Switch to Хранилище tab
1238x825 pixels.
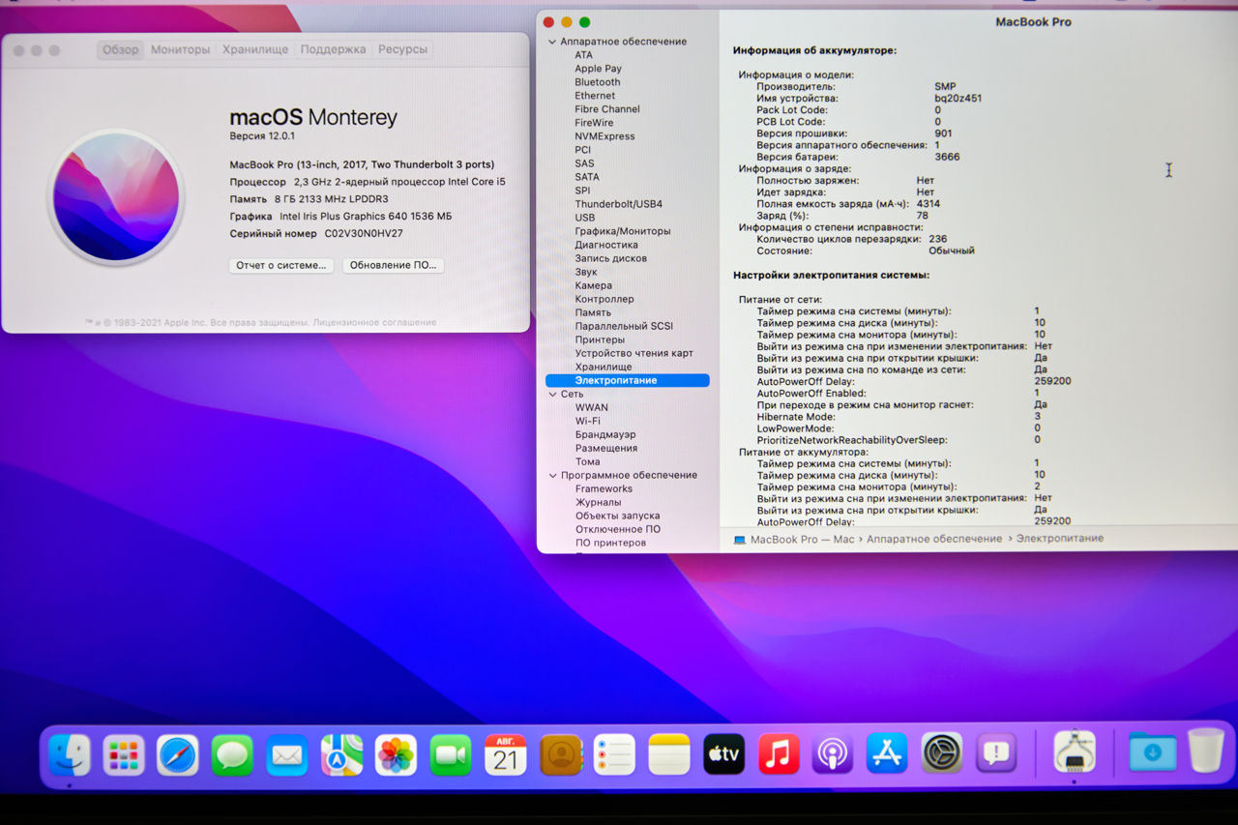pyautogui.click(x=255, y=49)
